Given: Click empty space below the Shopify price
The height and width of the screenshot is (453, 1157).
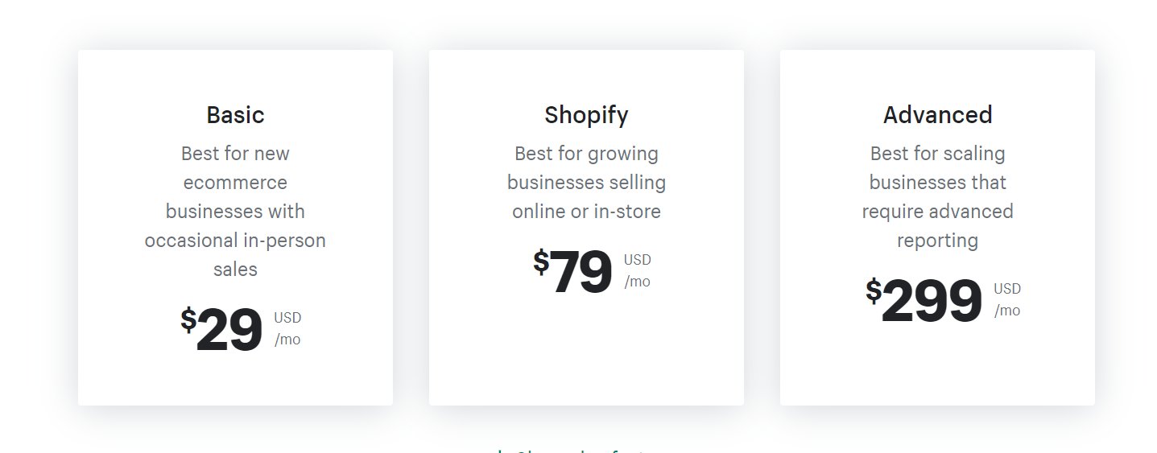Looking at the screenshot, I should 586,354.
